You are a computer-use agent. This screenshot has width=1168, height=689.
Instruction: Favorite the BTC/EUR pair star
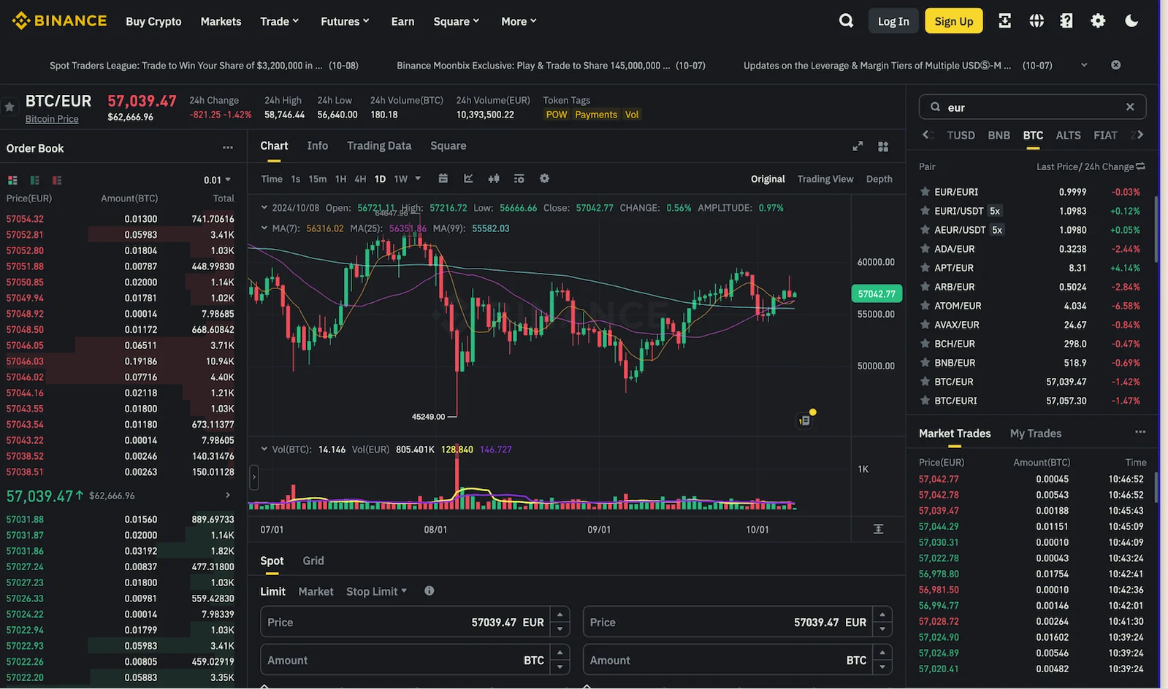point(9,107)
